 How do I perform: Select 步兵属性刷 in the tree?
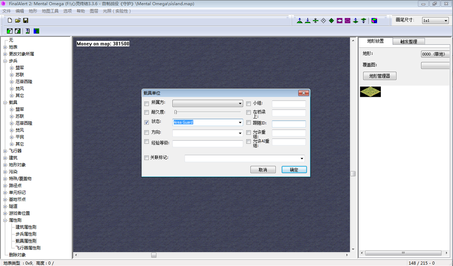26,234
